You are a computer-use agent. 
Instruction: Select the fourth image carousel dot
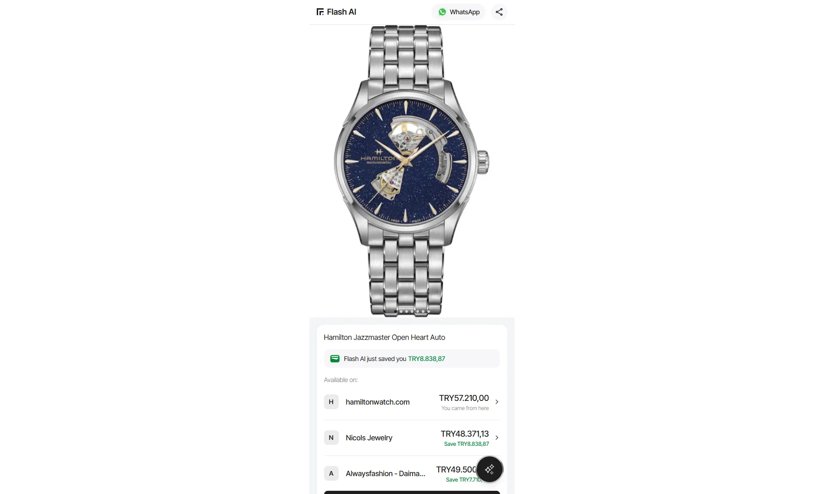pyautogui.click(x=412, y=311)
